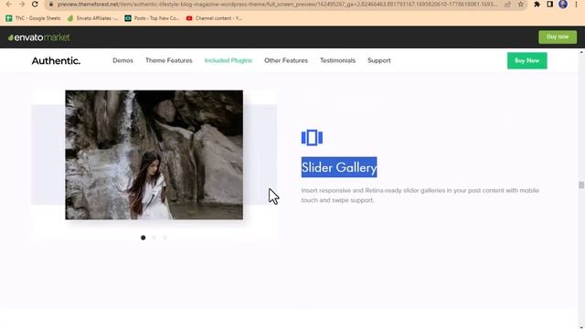Image resolution: width=585 pixels, height=329 pixels.
Task: Click the green Buy Now button in navigation
Action: 526,61
